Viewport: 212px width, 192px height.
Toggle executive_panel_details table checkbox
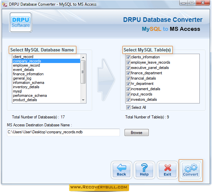click(128, 68)
